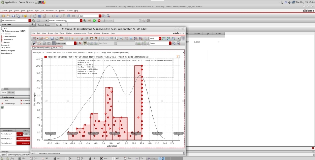Click the green Run Simulation button
This screenshot has height=160, width=315.
[x=94, y=20]
